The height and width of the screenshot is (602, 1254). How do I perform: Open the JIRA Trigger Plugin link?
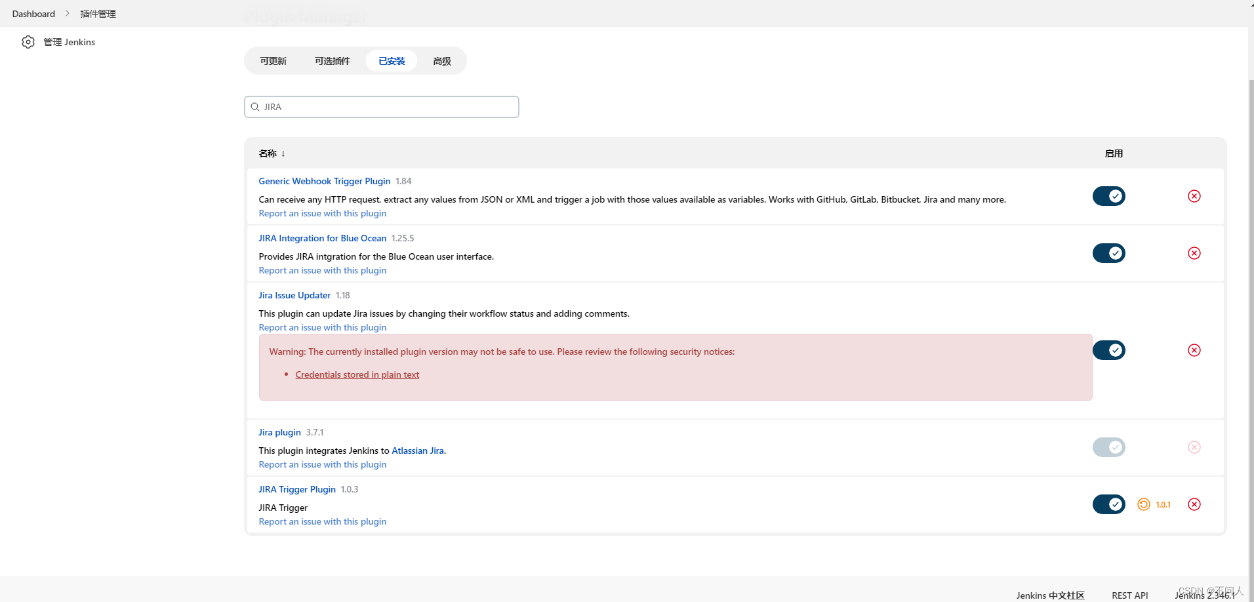[297, 489]
